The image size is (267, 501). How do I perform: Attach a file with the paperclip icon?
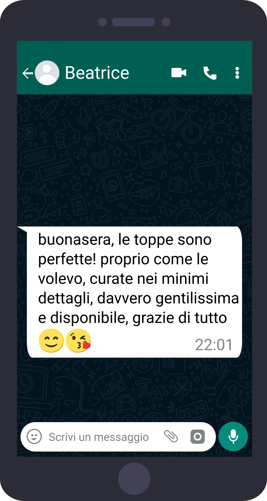point(171,437)
